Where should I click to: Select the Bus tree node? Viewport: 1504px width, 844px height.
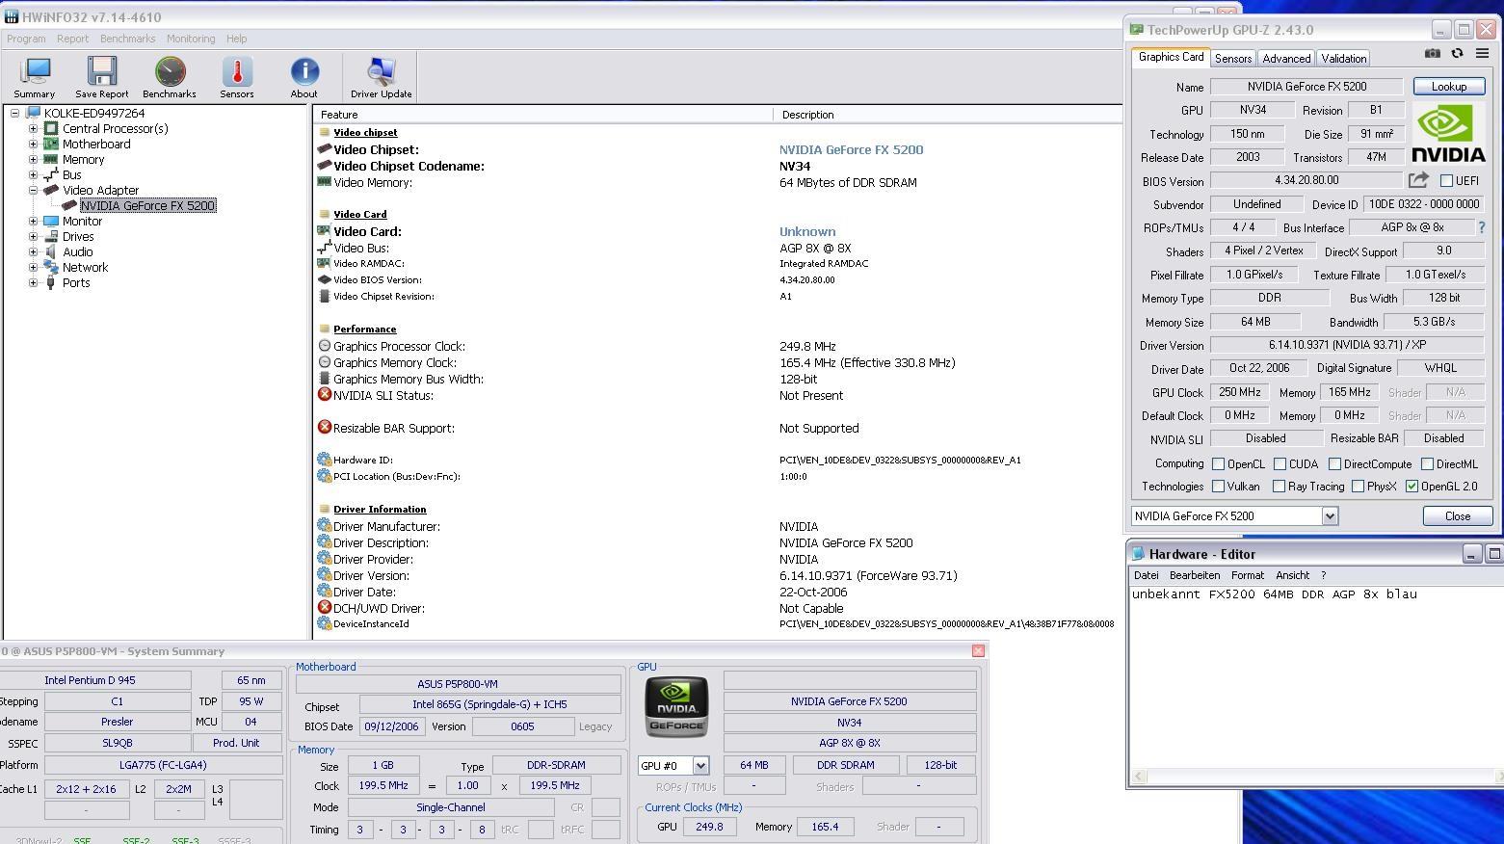(72, 174)
